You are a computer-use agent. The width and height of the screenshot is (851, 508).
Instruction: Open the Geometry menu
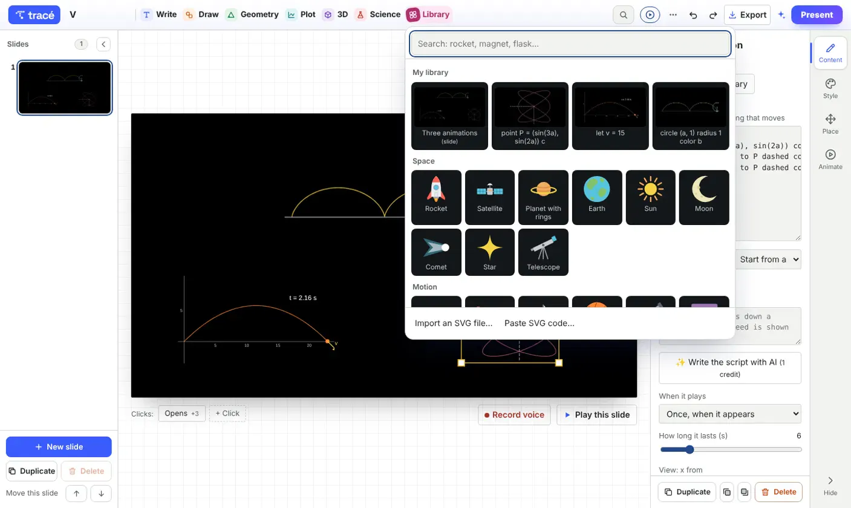click(x=252, y=15)
